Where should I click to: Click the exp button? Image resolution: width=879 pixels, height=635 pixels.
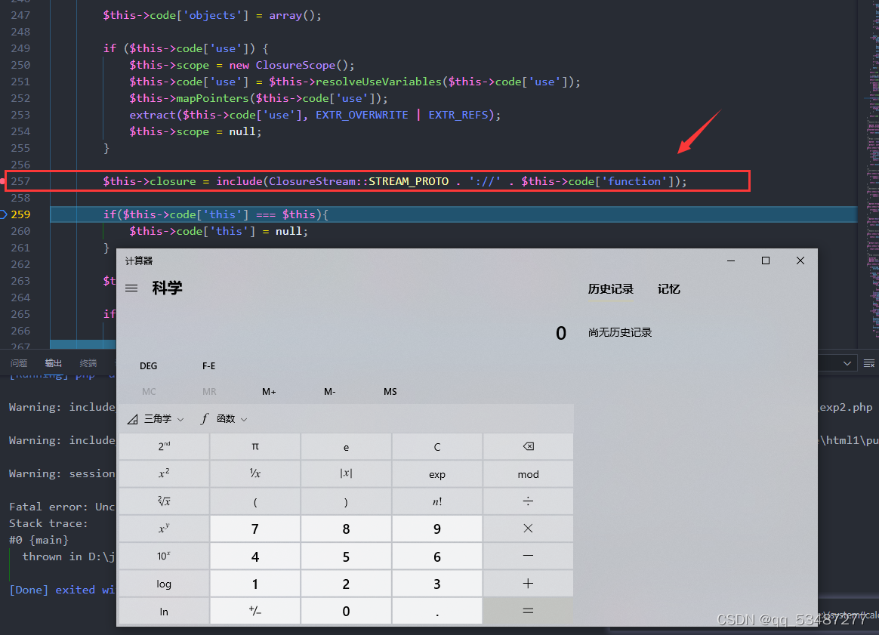coord(437,473)
